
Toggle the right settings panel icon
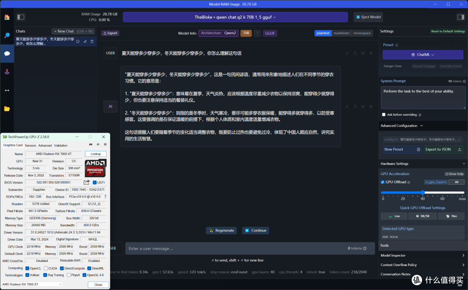click(x=461, y=17)
